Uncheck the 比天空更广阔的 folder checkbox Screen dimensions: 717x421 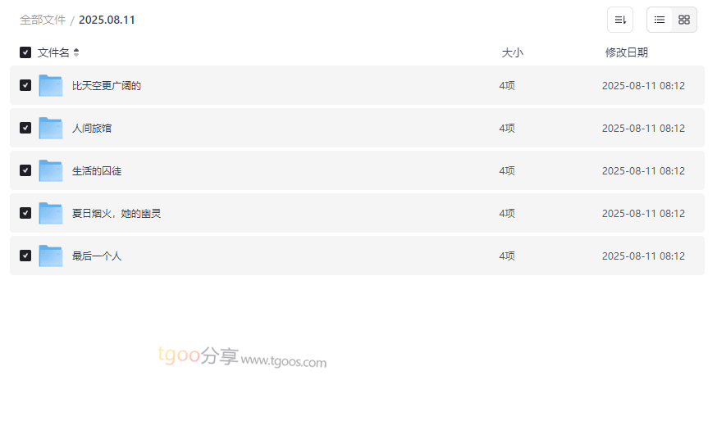(x=25, y=85)
